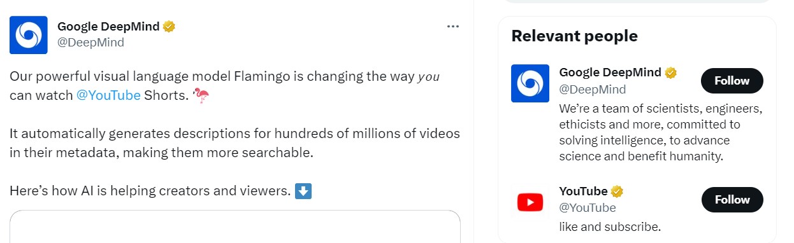Click the @YouTube mention in the tweet
The height and width of the screenshot is (243, 794).
[108, 96]
